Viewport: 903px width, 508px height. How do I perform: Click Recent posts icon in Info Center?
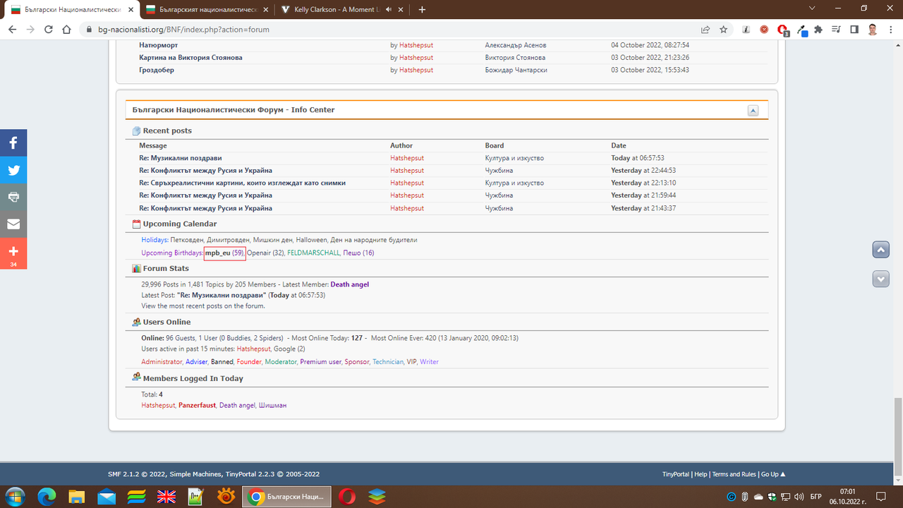tap(137, 131)
